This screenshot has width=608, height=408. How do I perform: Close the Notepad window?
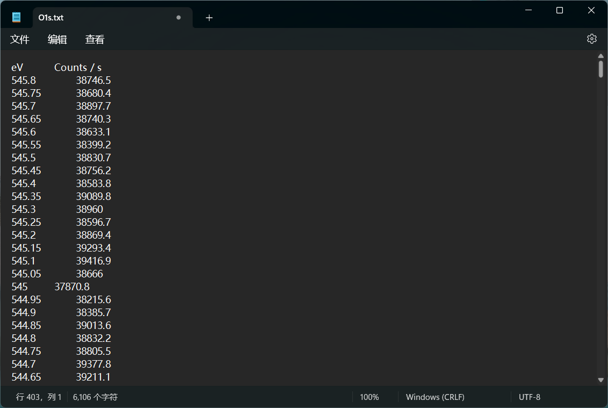point(591,10)
